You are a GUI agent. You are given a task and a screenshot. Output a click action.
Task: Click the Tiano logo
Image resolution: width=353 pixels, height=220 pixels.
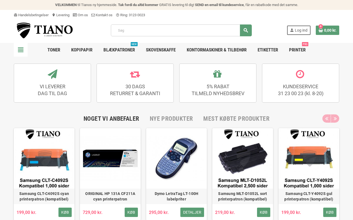tap(45, 30)
